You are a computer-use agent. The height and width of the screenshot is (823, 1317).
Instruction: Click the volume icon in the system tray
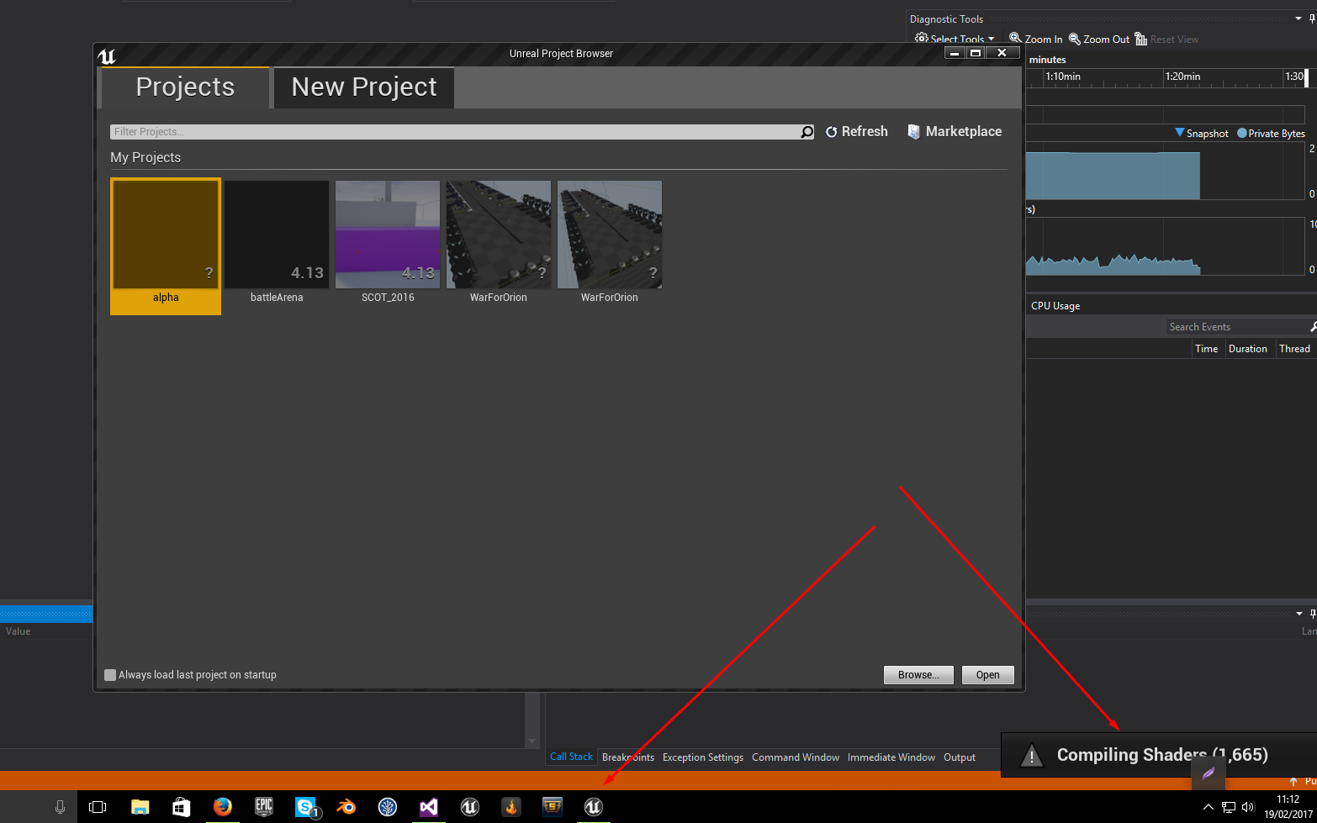(1247, 807)
